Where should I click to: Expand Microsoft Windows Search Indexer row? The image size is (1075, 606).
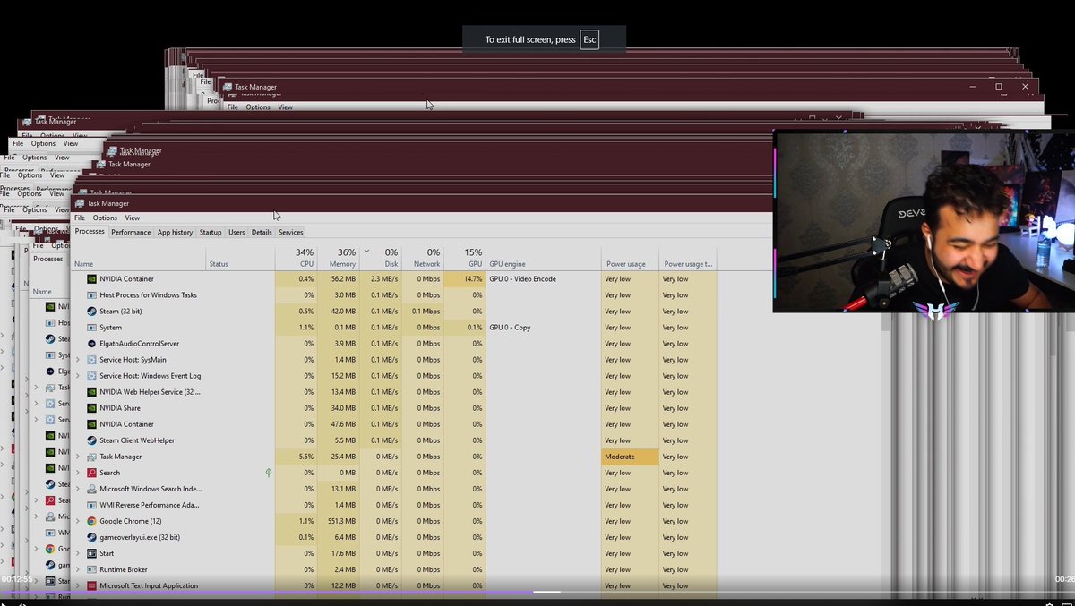point(78,489)
